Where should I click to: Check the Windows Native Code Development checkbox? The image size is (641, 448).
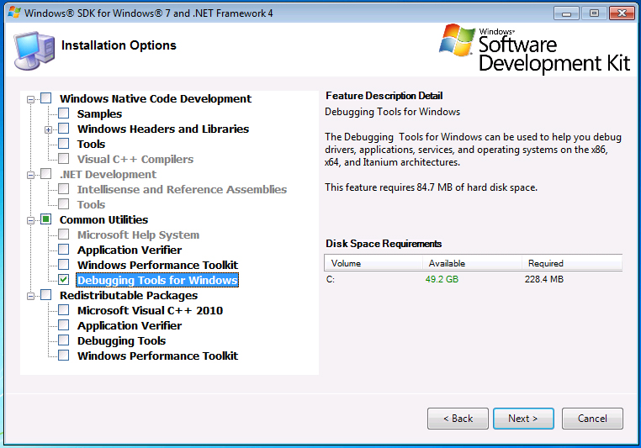[x=45, y=98]
